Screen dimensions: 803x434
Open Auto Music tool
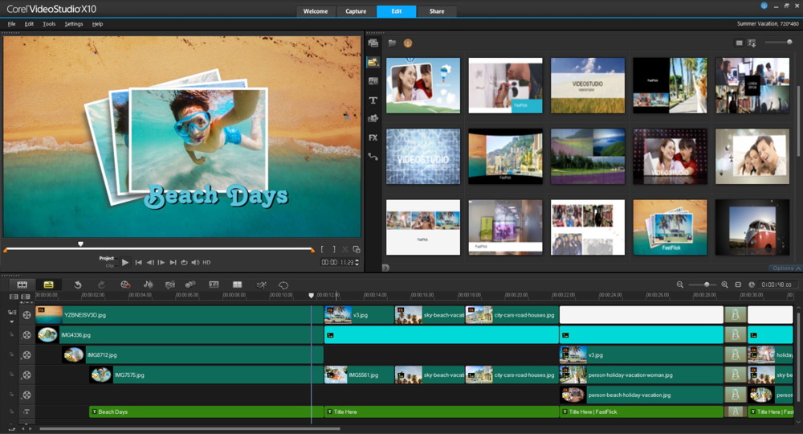tap(170, 285)
